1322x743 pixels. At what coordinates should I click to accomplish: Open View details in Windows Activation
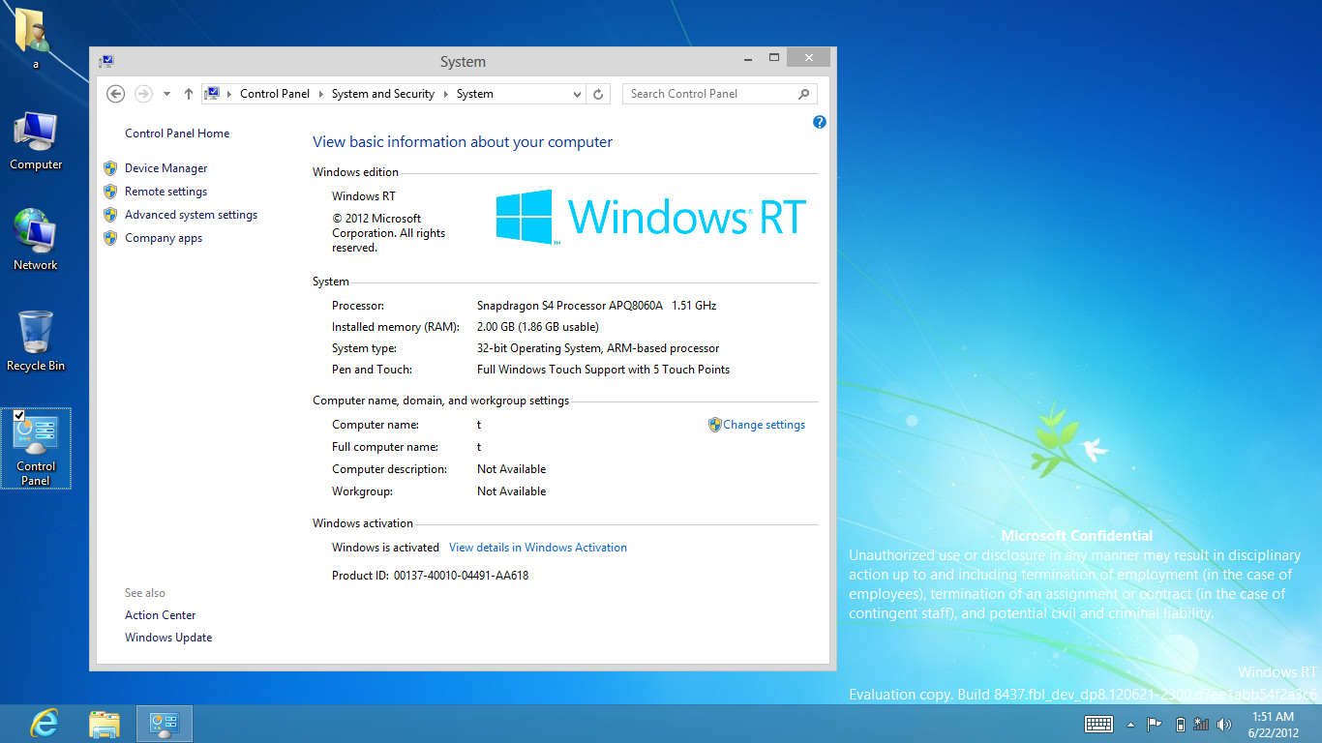point(537,548)
